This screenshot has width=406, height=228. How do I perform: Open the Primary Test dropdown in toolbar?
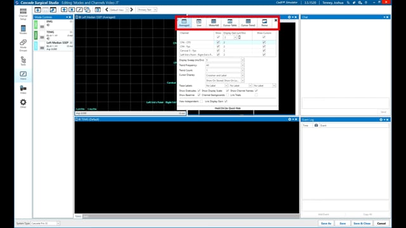pos(147,10)
